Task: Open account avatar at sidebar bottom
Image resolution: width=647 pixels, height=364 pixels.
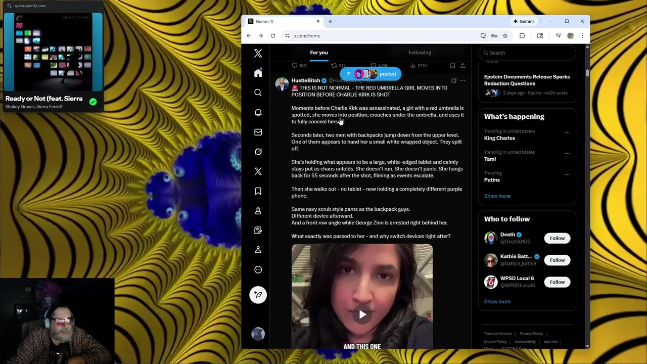Action: point(258,334)
